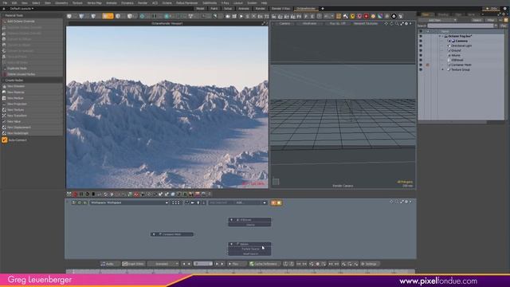Image resolution: width=510 pixels, height=287 pixels.
Task: Click the first shield icon in top toolbar
Action: (x=69, y=16)
